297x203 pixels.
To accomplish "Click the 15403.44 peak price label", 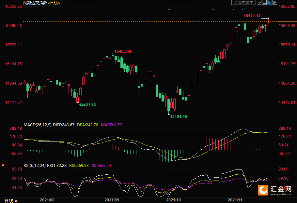I will 123,51.
